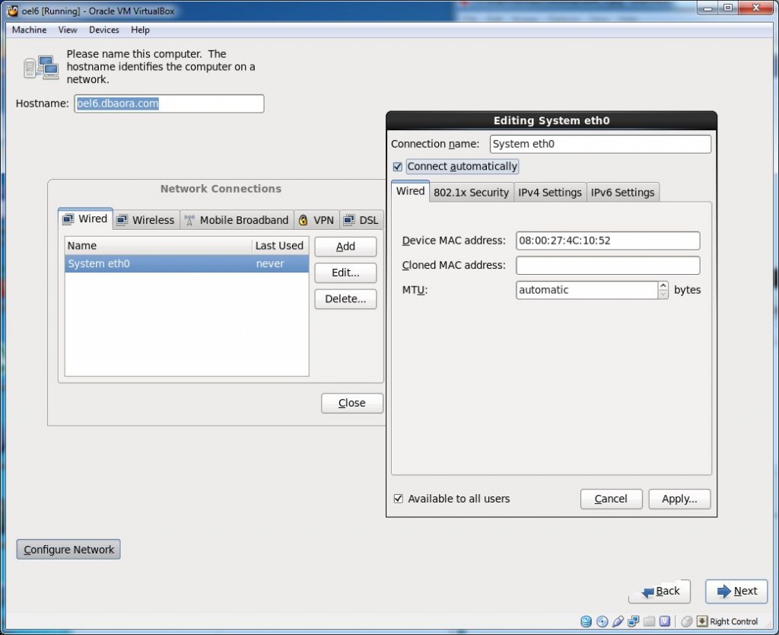The height and width of the screenshot is (635, 779).
Task: Open the Machine menu
Action: pos(30,30)
